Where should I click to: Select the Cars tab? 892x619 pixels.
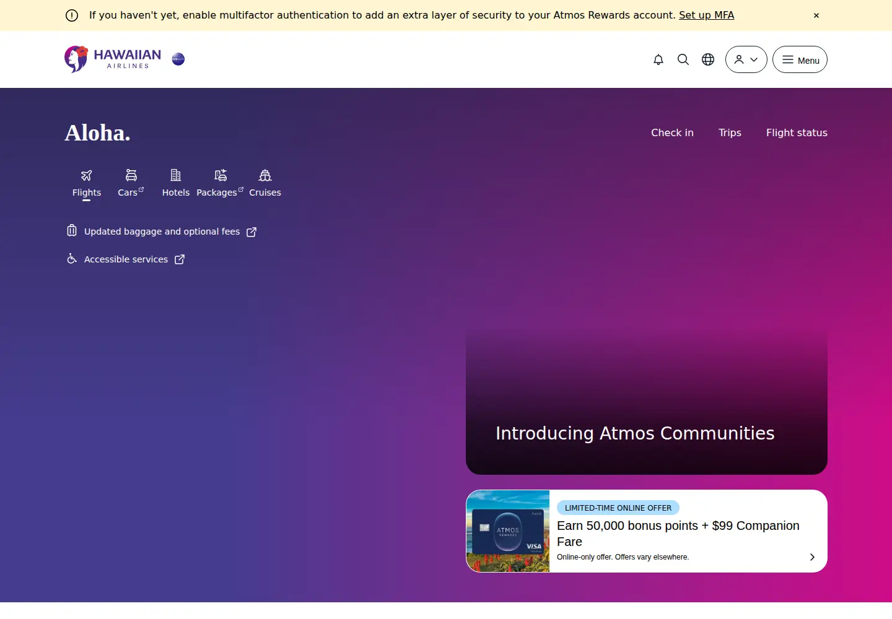pos(131,184)
